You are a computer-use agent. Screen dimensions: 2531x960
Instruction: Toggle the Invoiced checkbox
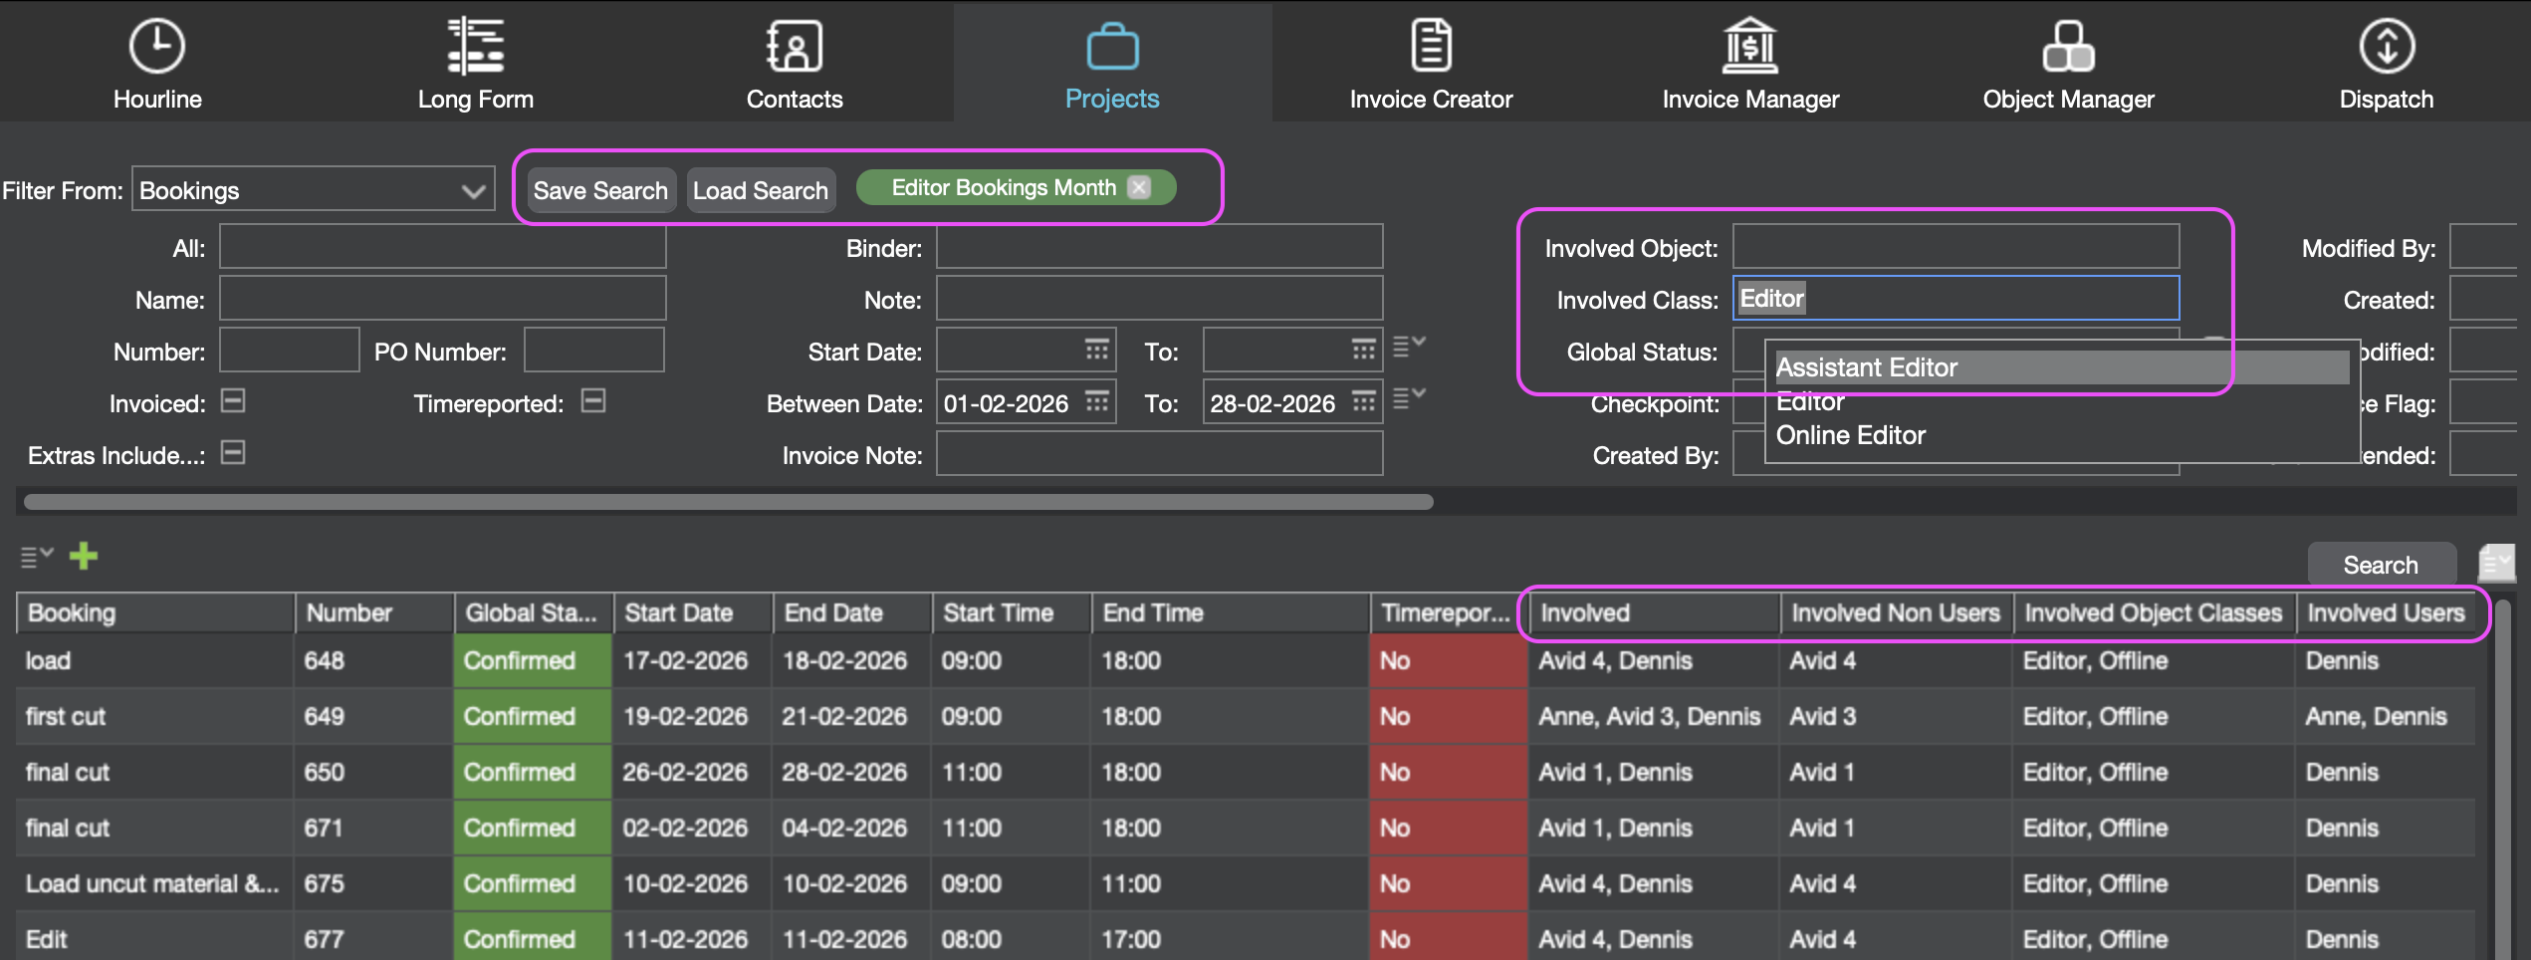point(233,401)
